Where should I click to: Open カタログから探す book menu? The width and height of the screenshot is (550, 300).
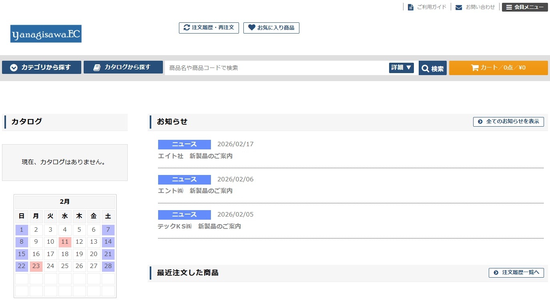pos(123,67)
